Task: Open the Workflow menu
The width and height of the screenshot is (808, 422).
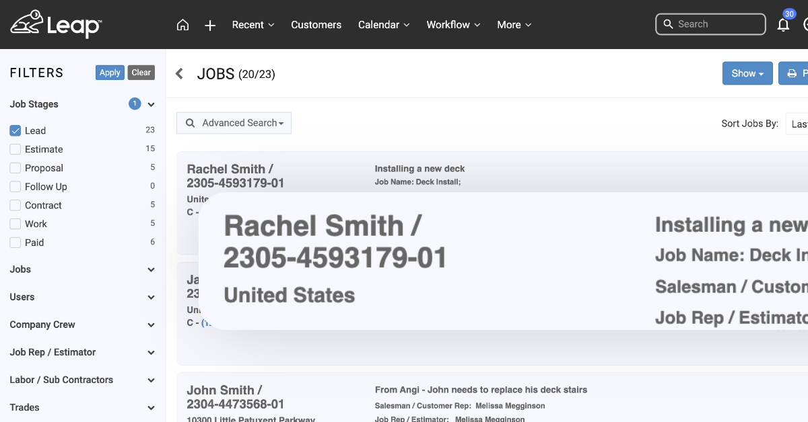Action: (x=453, y=25)
